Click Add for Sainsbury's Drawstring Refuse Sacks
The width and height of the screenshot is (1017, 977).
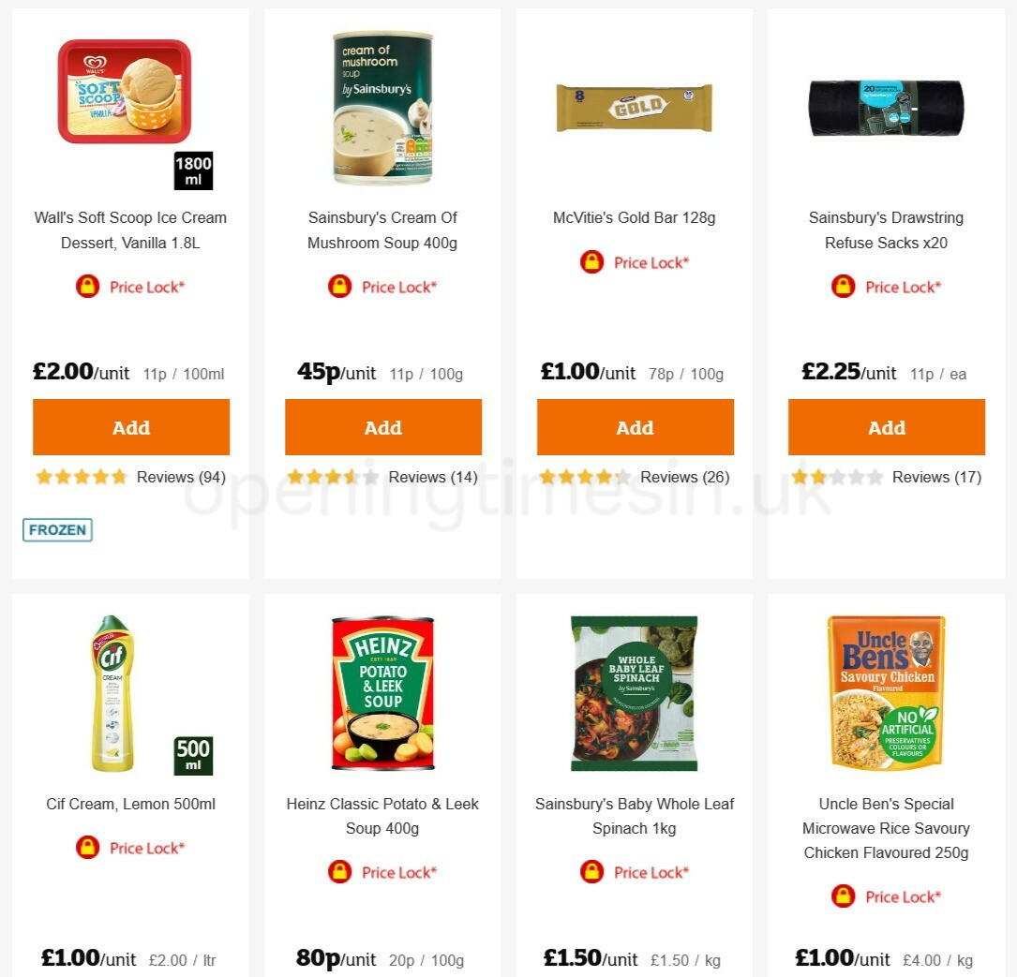click(887, 427)
